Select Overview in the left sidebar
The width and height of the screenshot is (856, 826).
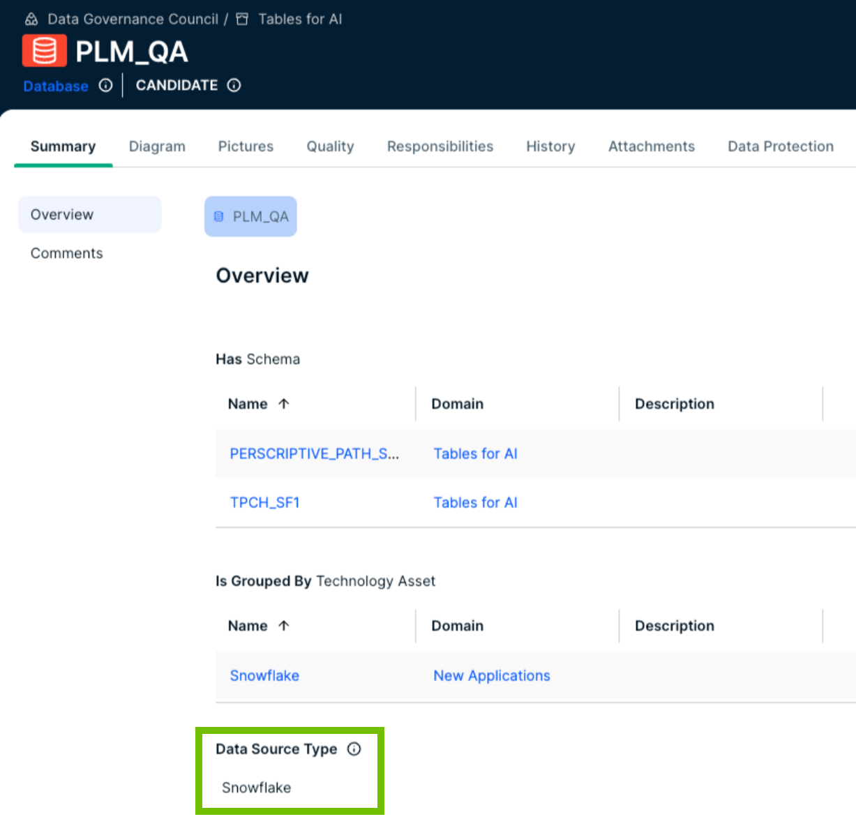[x=62, y=215]
